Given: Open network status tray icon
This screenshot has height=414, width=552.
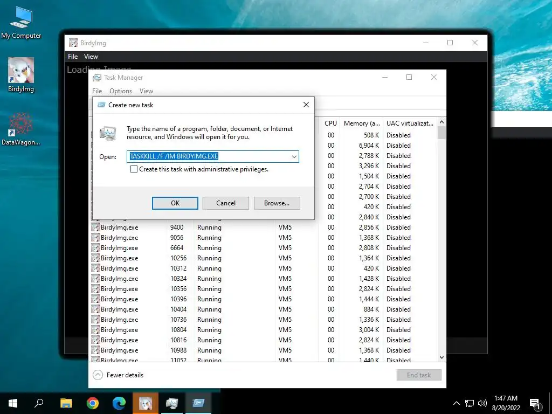Looking at the screenshot, I should click(470, 403).
